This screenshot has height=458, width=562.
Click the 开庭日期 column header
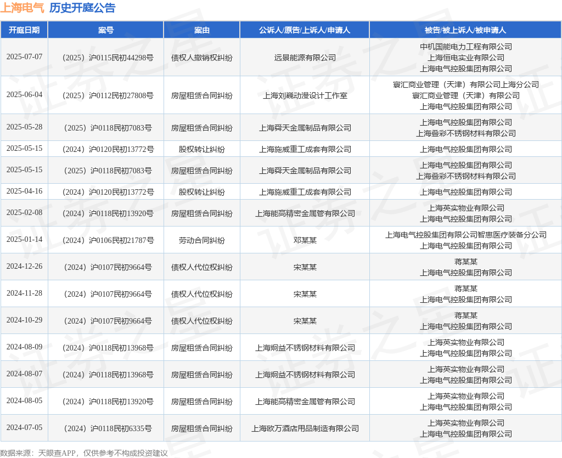click(x=24, y=30)
